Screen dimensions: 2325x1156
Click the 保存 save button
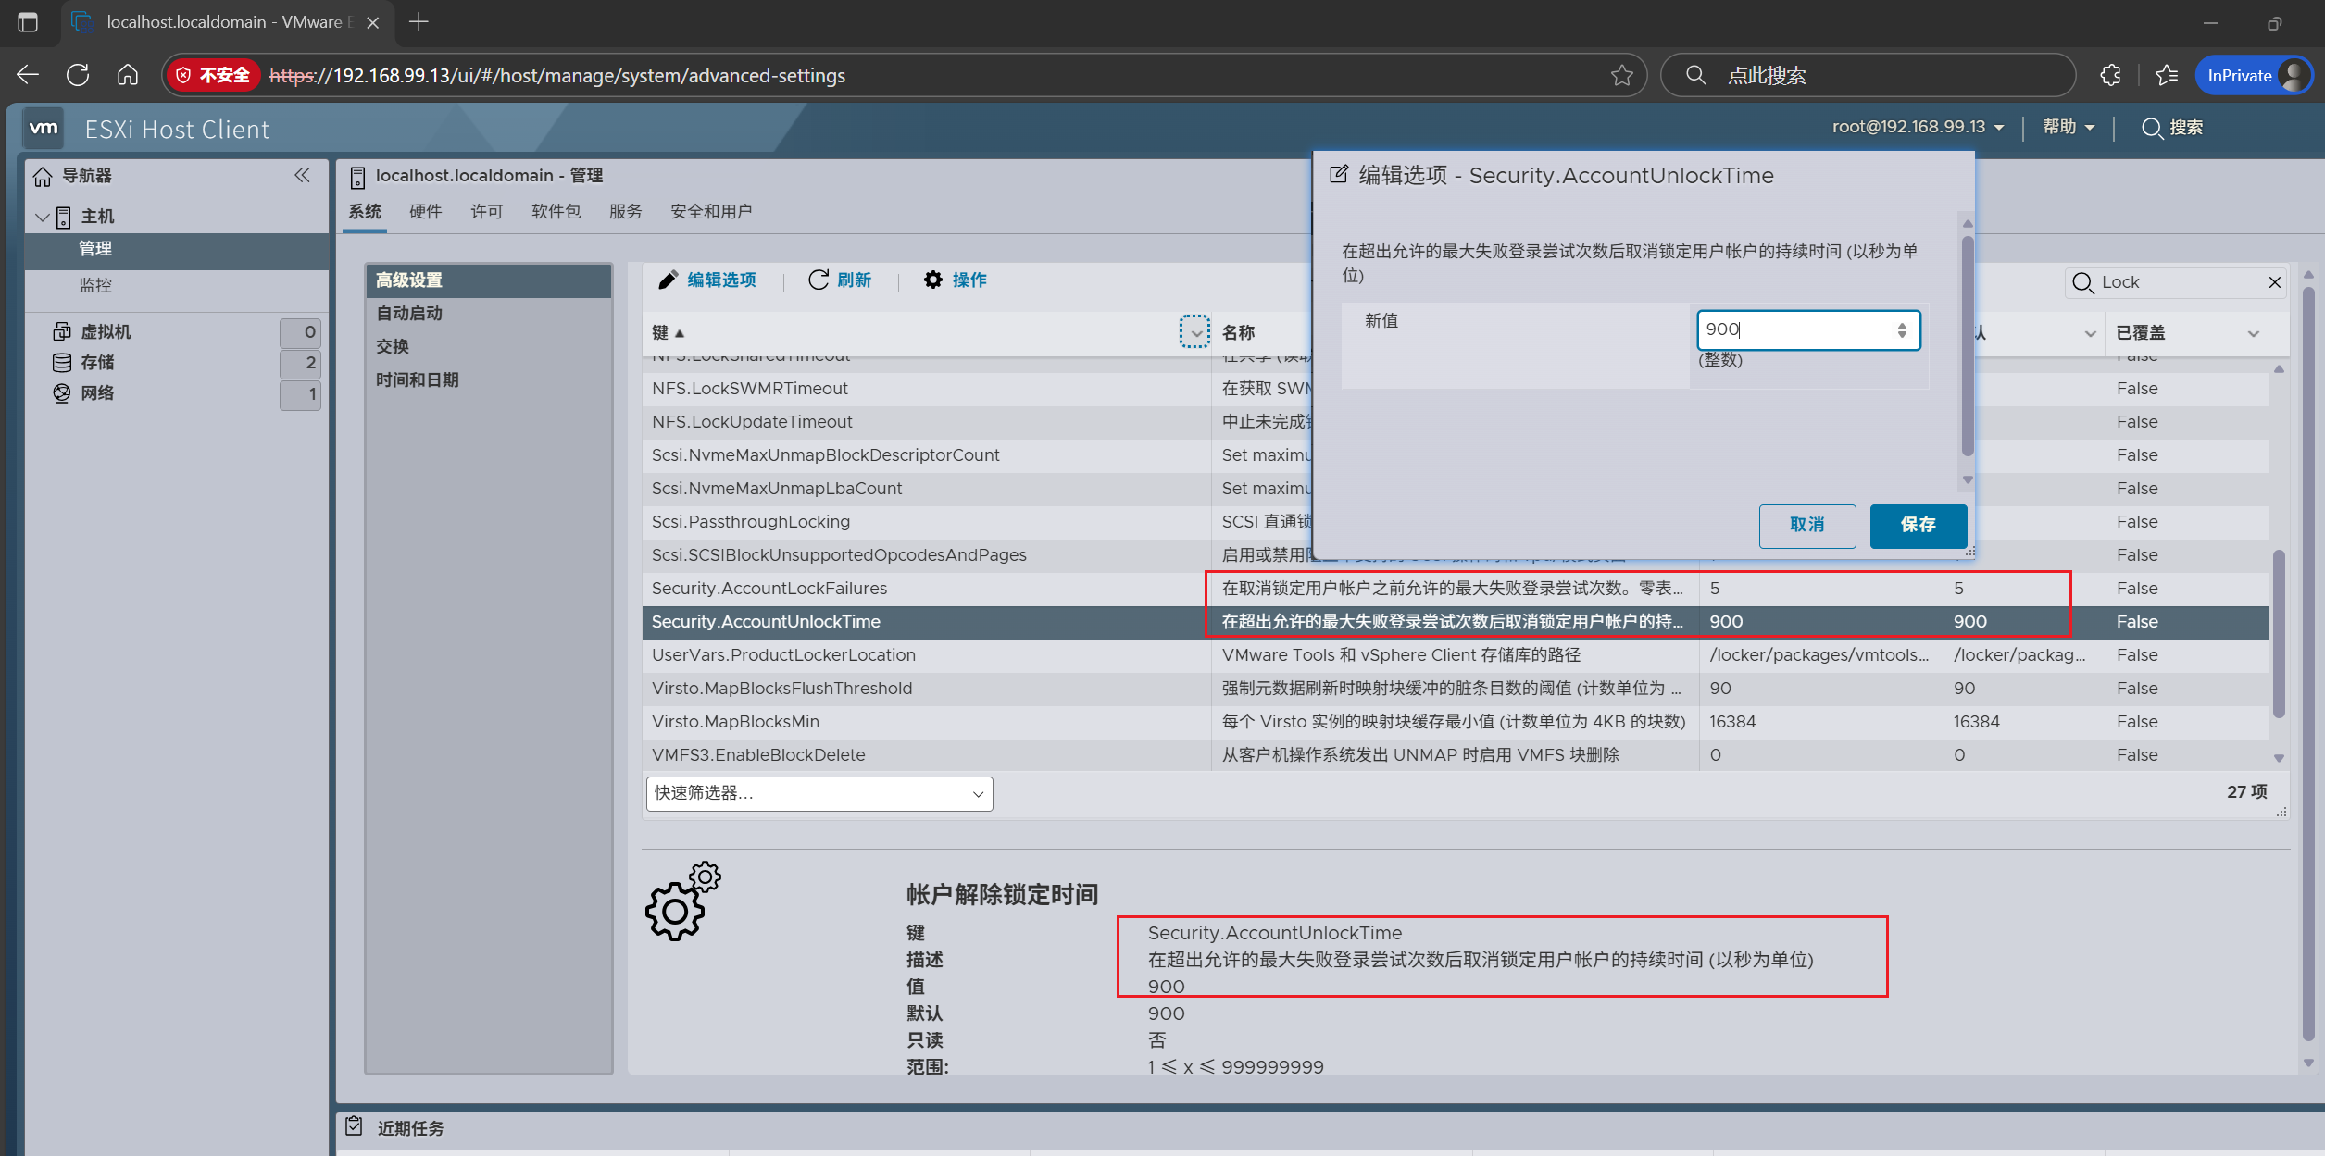1918,526
